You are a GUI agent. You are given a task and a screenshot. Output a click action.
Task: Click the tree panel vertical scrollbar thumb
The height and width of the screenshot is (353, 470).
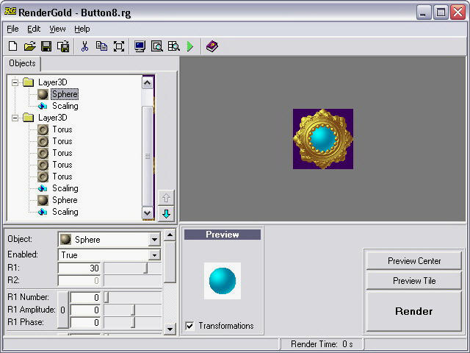(147, 156)
